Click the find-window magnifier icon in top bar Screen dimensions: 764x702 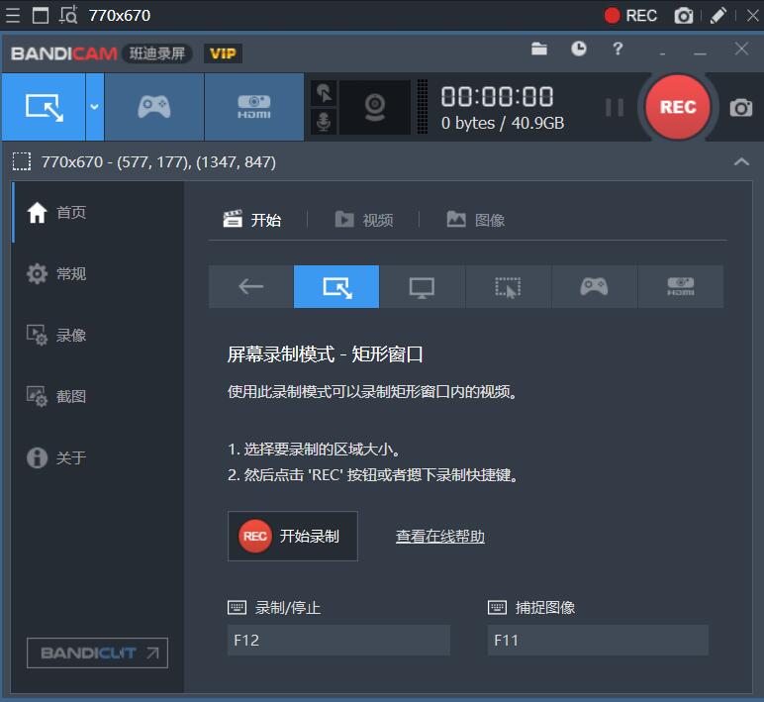point(68,15)
